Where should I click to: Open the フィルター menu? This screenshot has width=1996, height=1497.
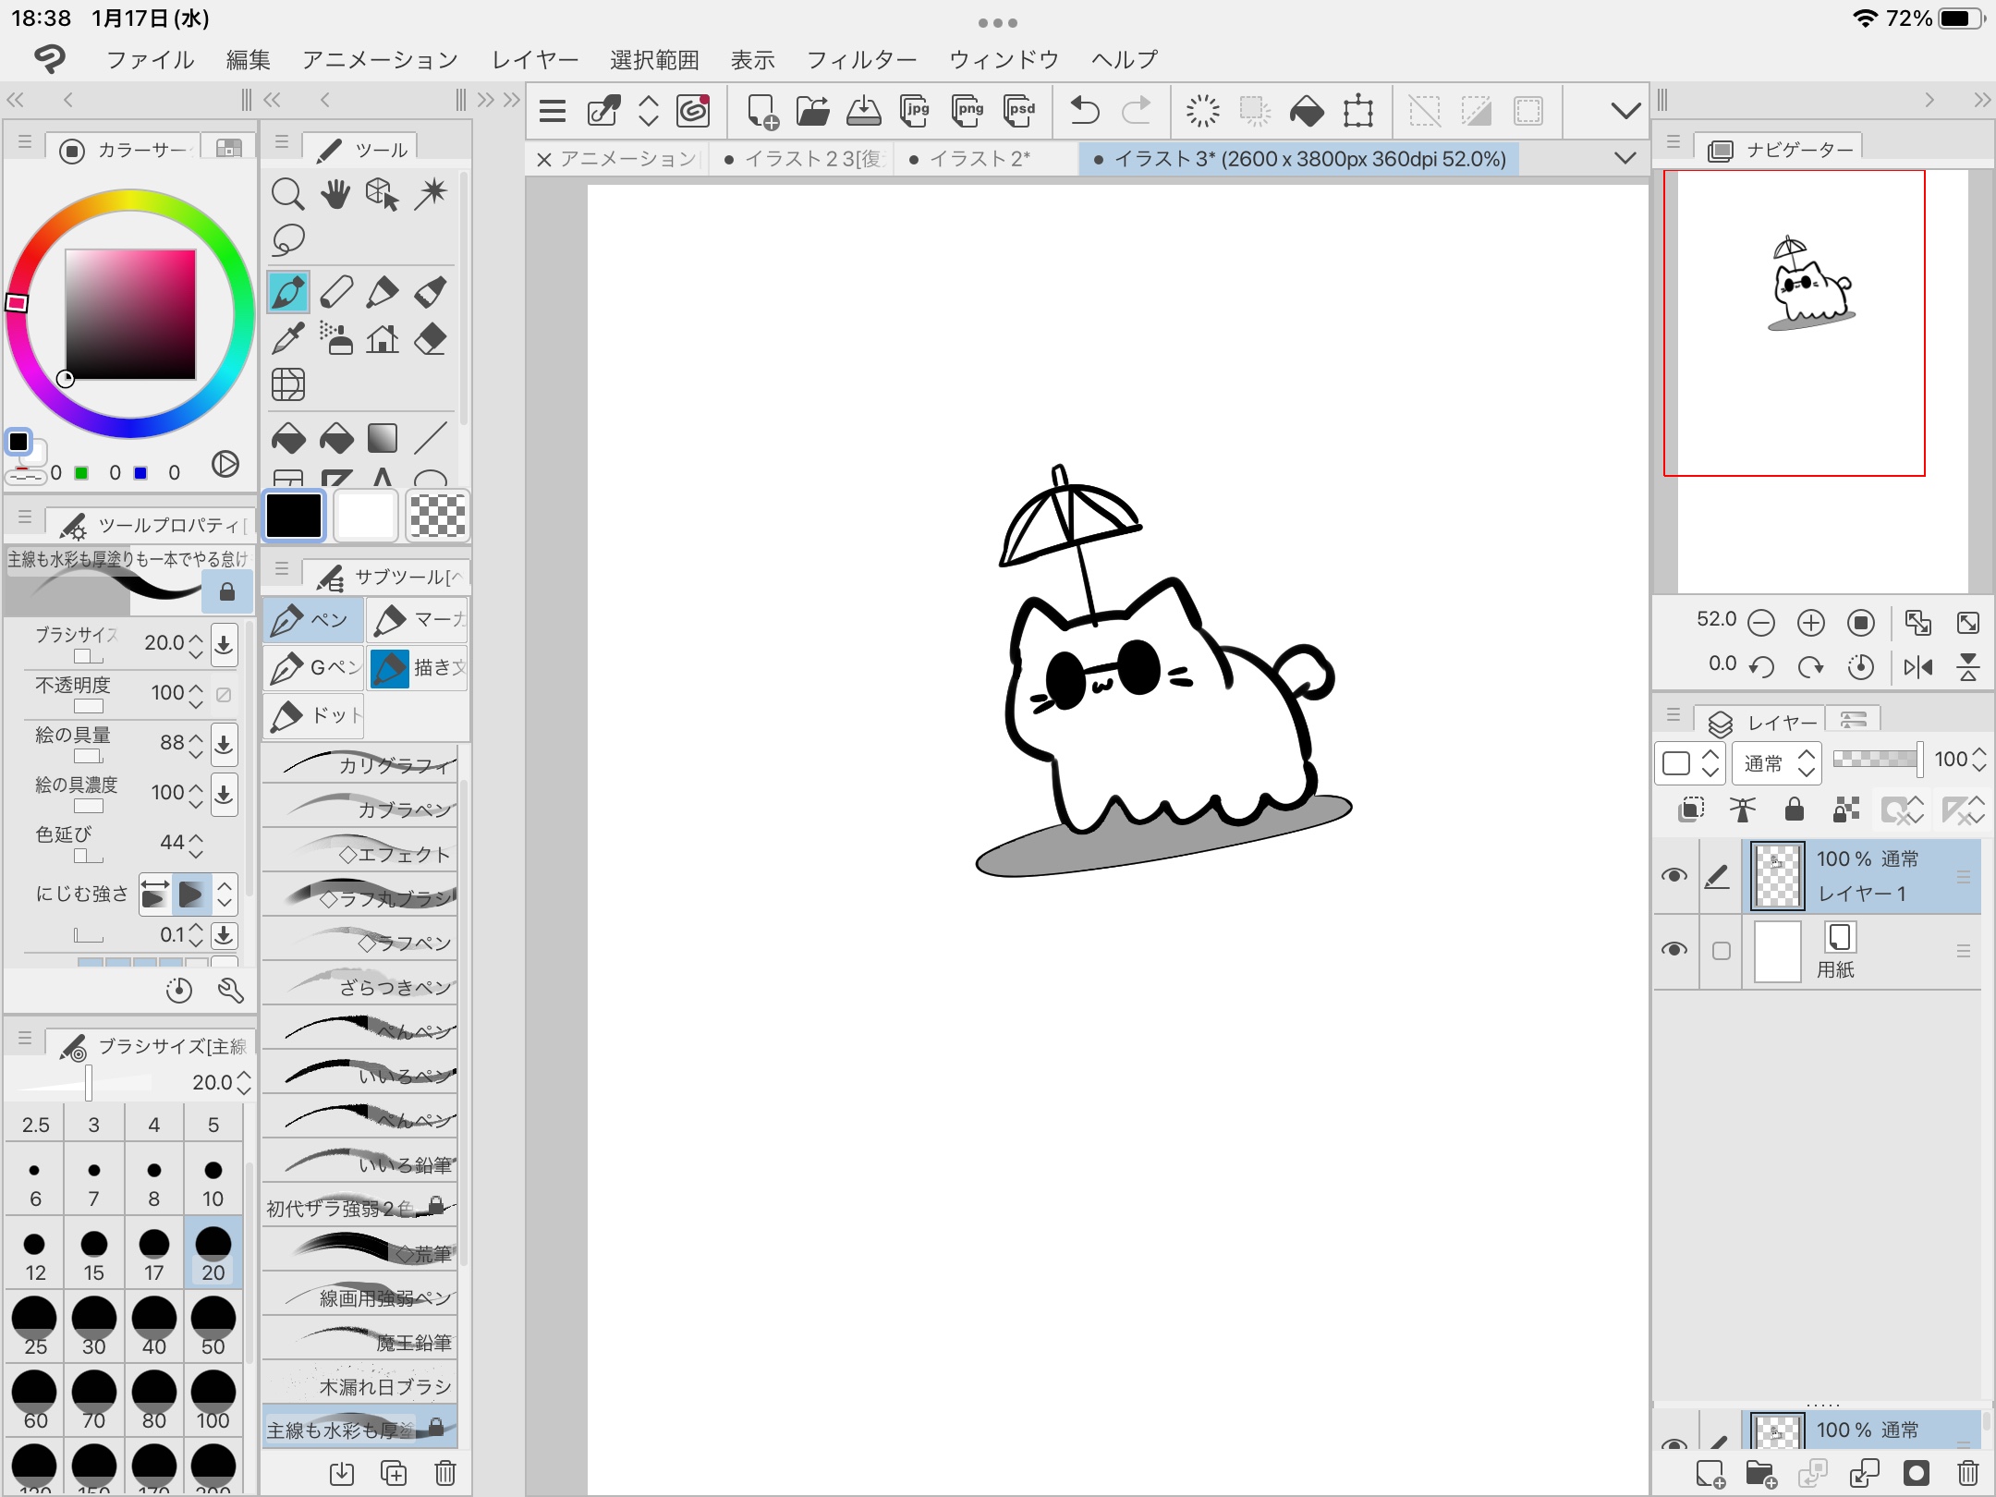point(861,60)
